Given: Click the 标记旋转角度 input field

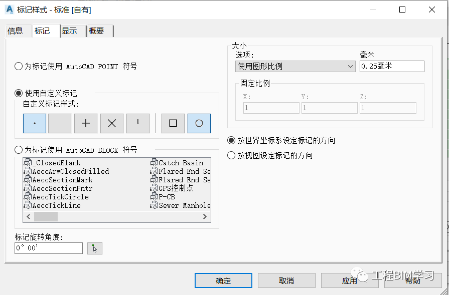Looking at the screenshot, I should [49, 248].
